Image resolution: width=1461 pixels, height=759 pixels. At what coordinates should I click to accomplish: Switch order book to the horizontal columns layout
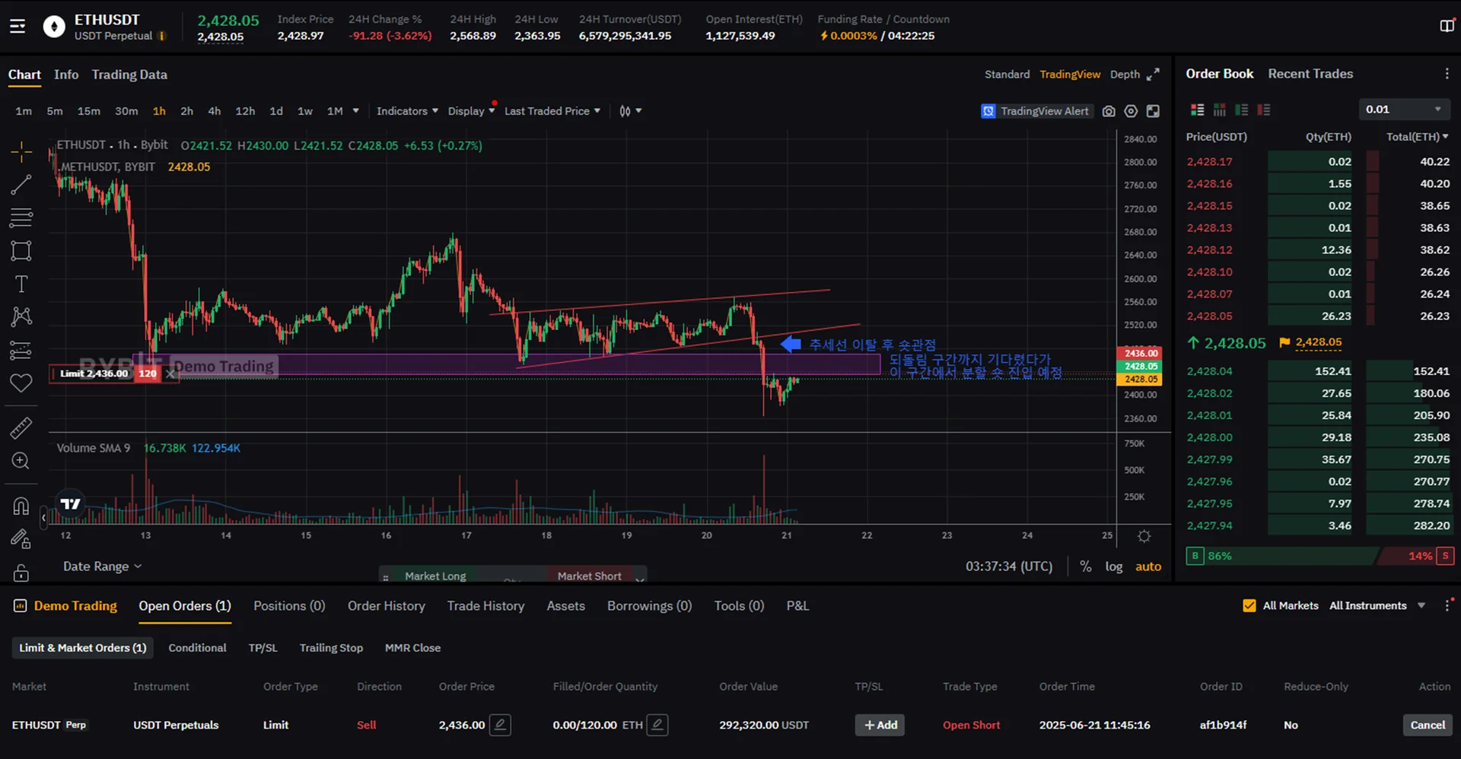coord(1219,110)
